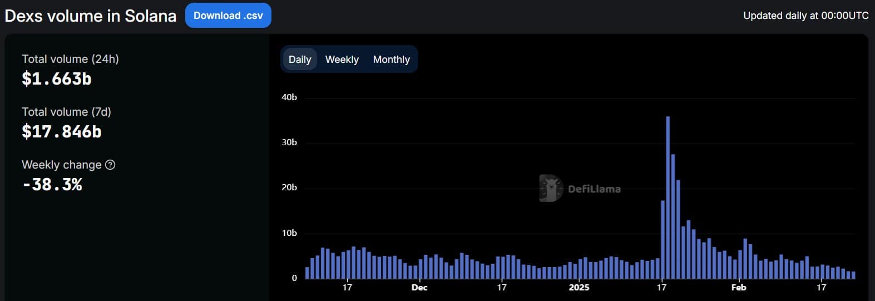Click the DefiLlama llama logo watermark
875x301 pixels.
pyautogui.click(x=551, y=189)
